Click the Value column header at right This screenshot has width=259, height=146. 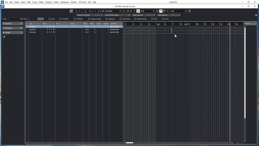point(251,24)
